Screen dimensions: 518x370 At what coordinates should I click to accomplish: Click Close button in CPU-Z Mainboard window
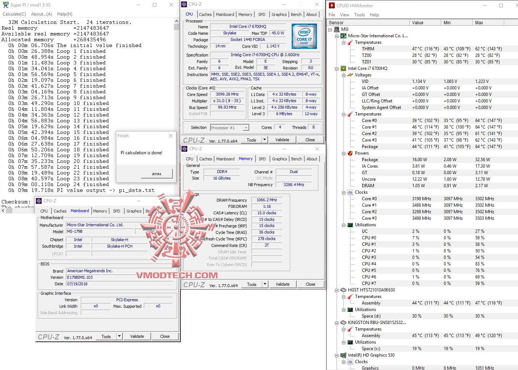pos(165,336)
